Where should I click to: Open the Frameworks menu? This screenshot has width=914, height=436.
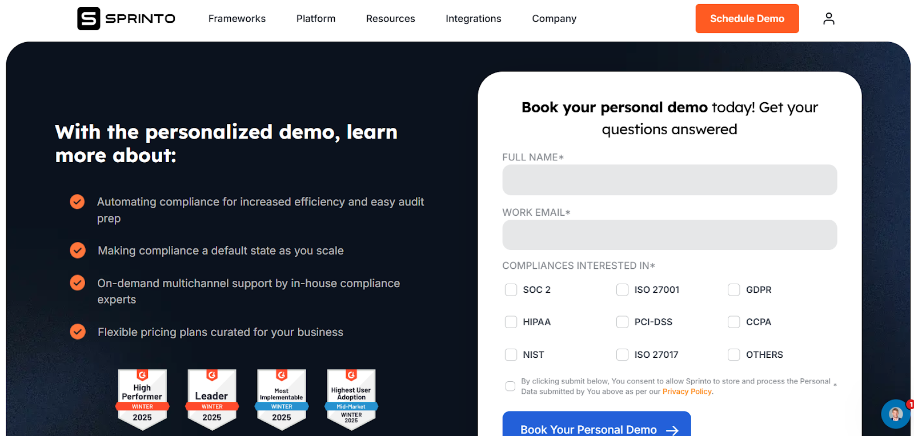point(237,19)
